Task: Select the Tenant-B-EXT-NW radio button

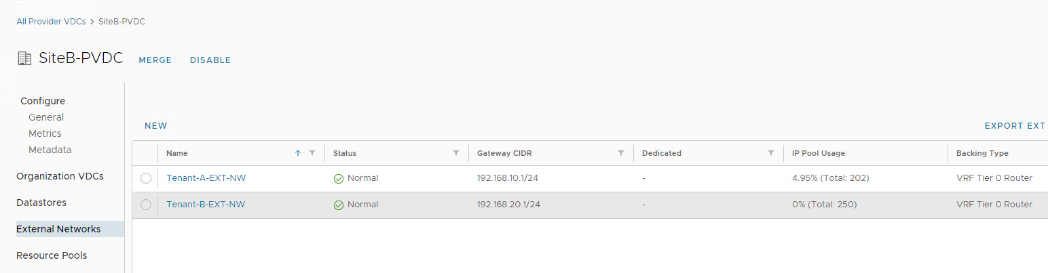Action: (146, 205)
